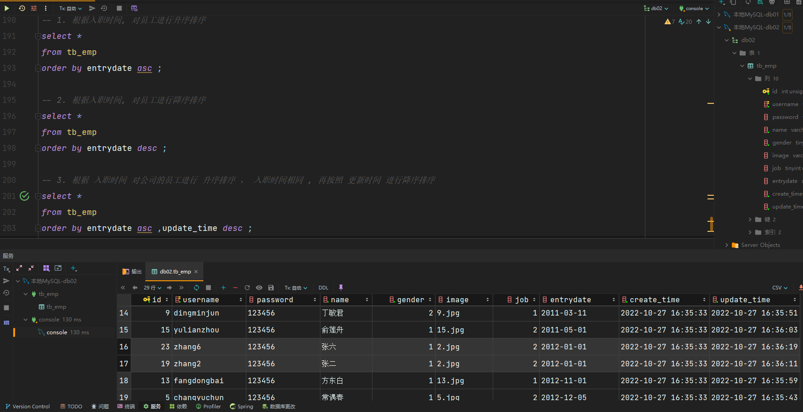
Task: Open the CSV export format dropdown
Action: tap(780, 288)
